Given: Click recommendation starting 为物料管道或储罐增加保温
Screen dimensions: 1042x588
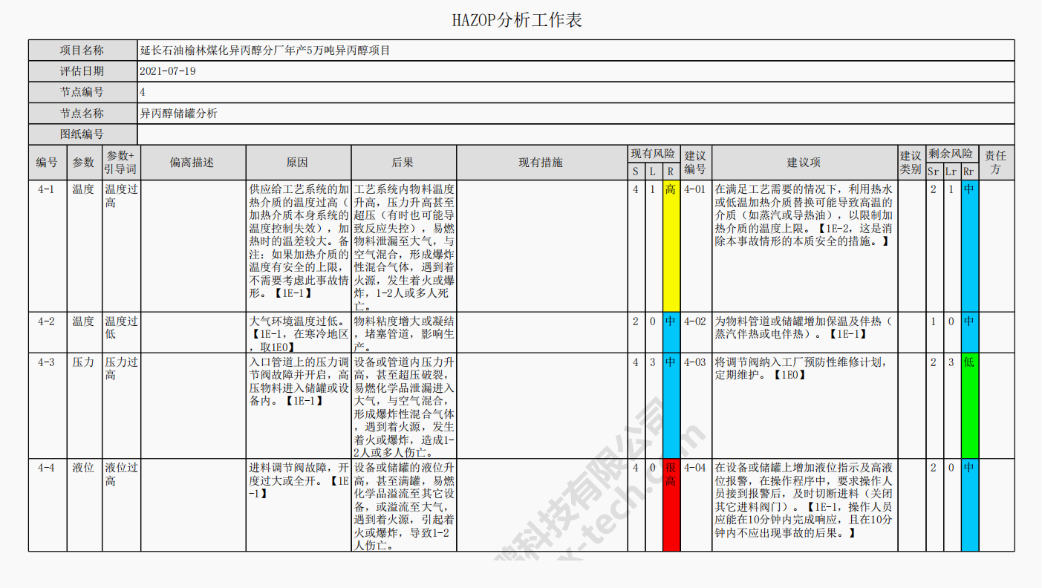Looking at the screenshot, I should click(805, 332).
